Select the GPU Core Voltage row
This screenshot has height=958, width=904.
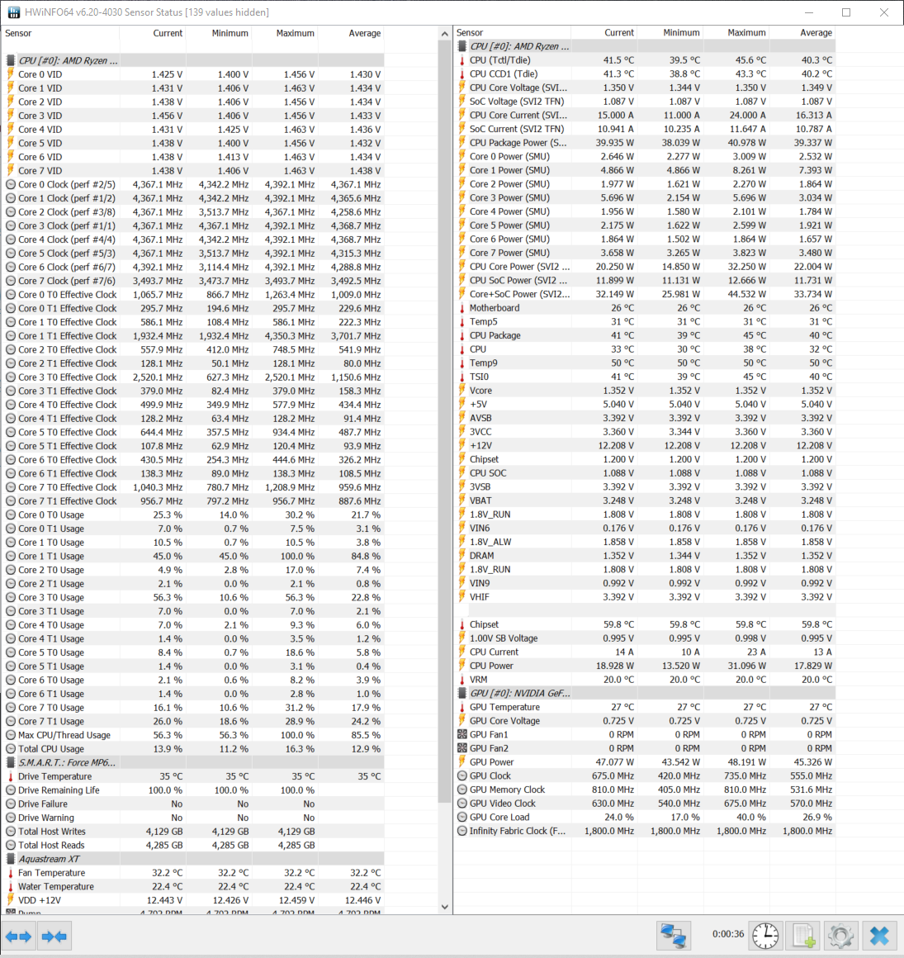click(x=645, y=721)
